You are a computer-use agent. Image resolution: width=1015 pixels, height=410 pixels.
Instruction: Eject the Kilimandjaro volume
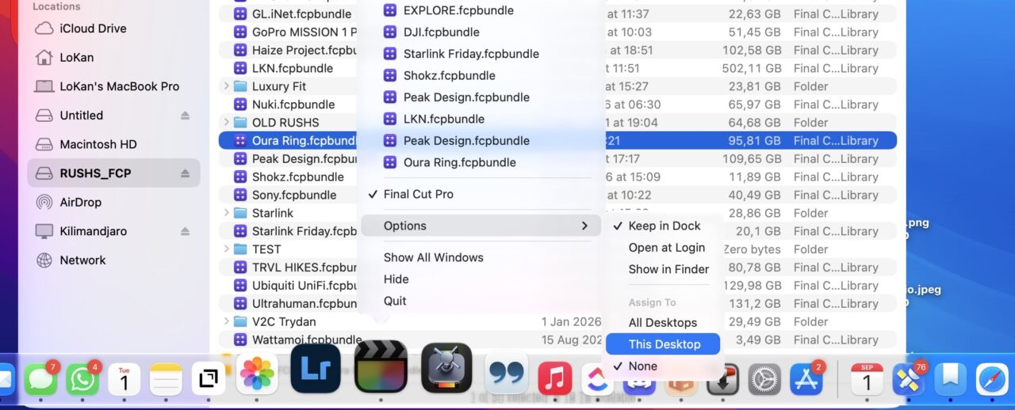click(x=185, y=231)
